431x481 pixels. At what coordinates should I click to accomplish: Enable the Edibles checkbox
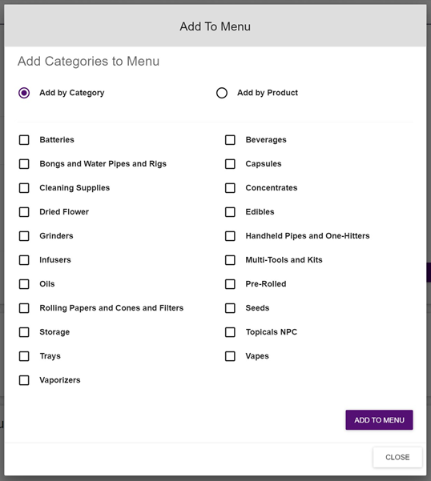click(x=230, y=212)
